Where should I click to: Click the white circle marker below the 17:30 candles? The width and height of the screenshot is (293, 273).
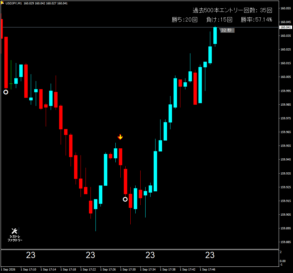[125, 199]
